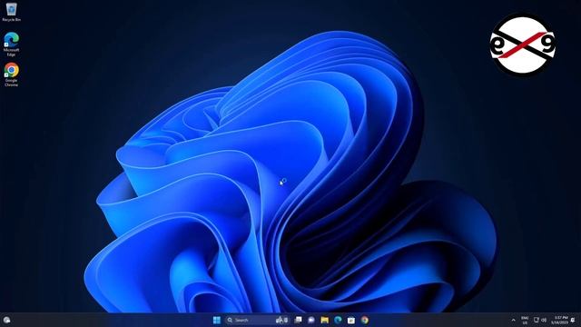
Task: Open the weather widget on the taskbar
Action: (x=6, y=320)
